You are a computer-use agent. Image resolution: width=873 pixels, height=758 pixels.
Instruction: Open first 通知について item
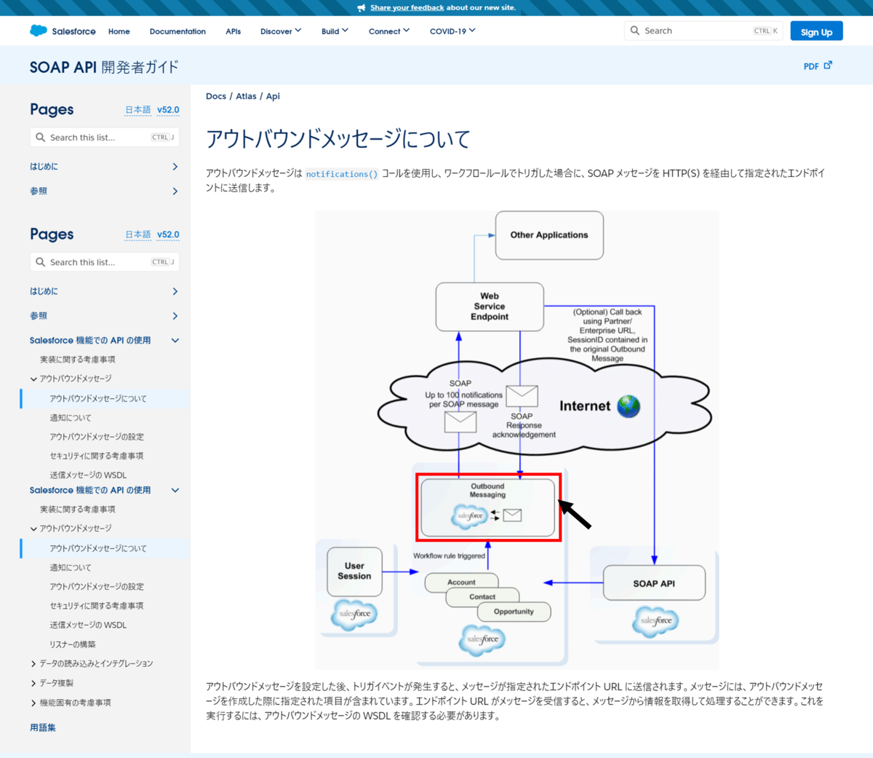click(x=71, y=418)
